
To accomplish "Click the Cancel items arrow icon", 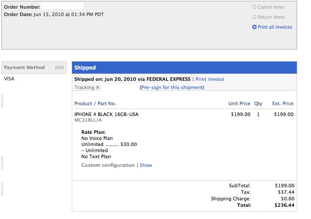I will click(254, 7).
